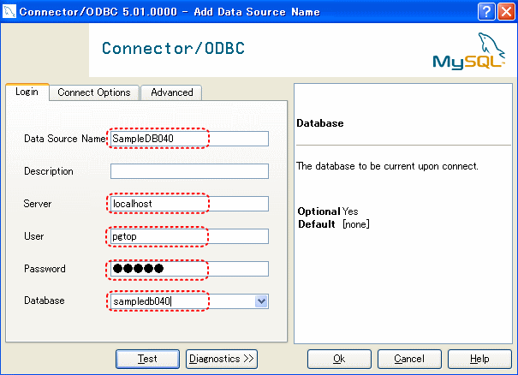Click the User field containing pgtop
This screenshot has height=375, width=518.
click(x=189, y=236)
